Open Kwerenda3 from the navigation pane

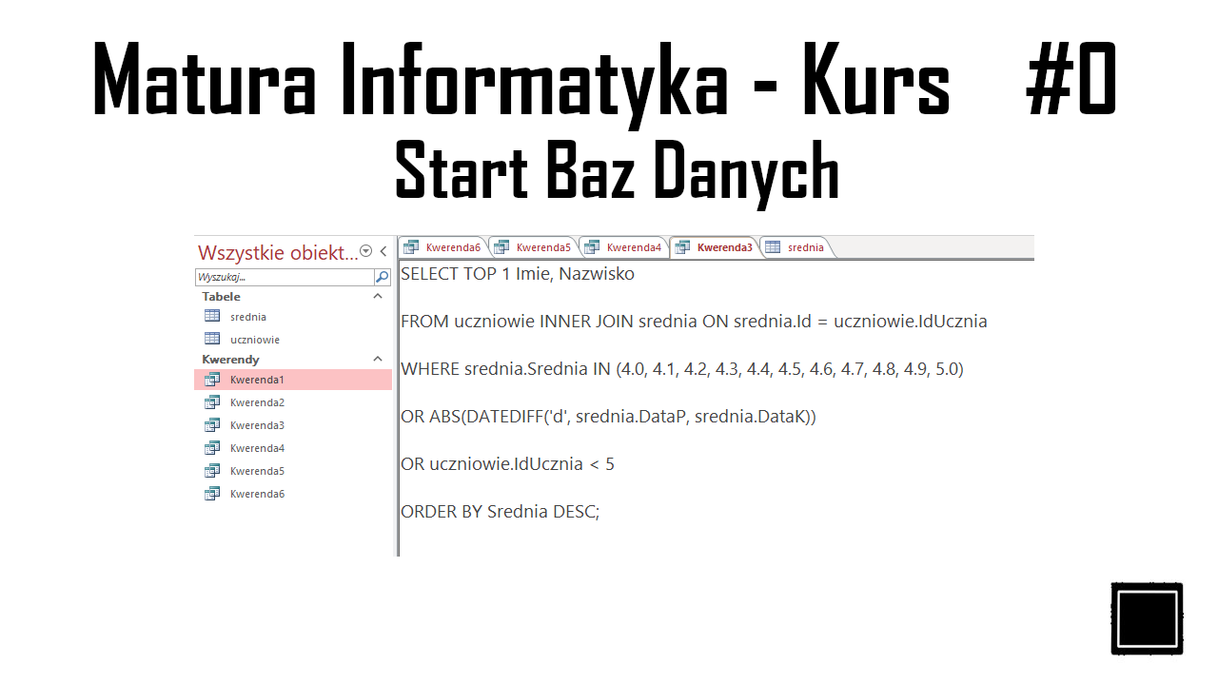coord(257,424)
